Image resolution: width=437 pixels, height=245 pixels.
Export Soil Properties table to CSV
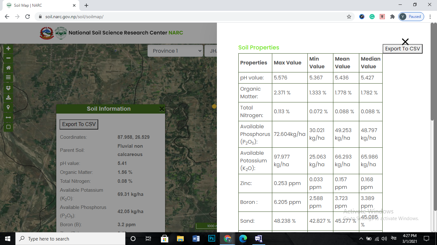click(402, 48)
